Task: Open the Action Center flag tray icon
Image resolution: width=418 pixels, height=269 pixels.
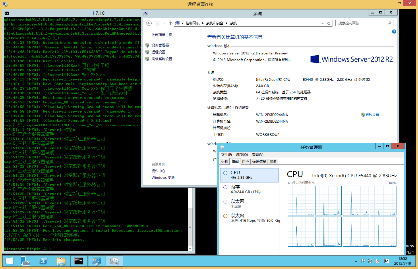Action: (x=363, y=261)
